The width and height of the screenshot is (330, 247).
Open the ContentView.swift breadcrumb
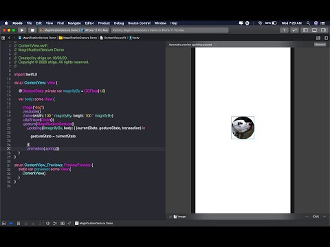[113, 38]
